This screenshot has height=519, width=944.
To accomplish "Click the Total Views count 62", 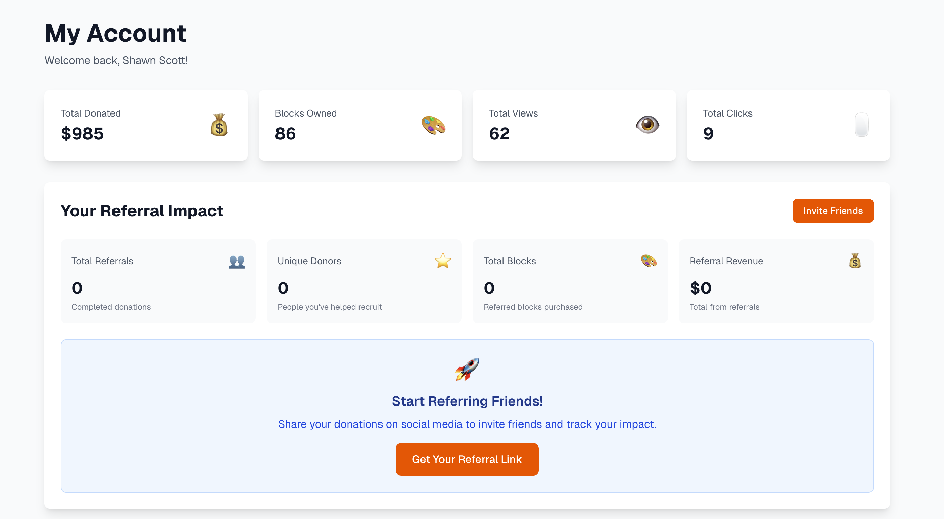I will tap(499, 133).
